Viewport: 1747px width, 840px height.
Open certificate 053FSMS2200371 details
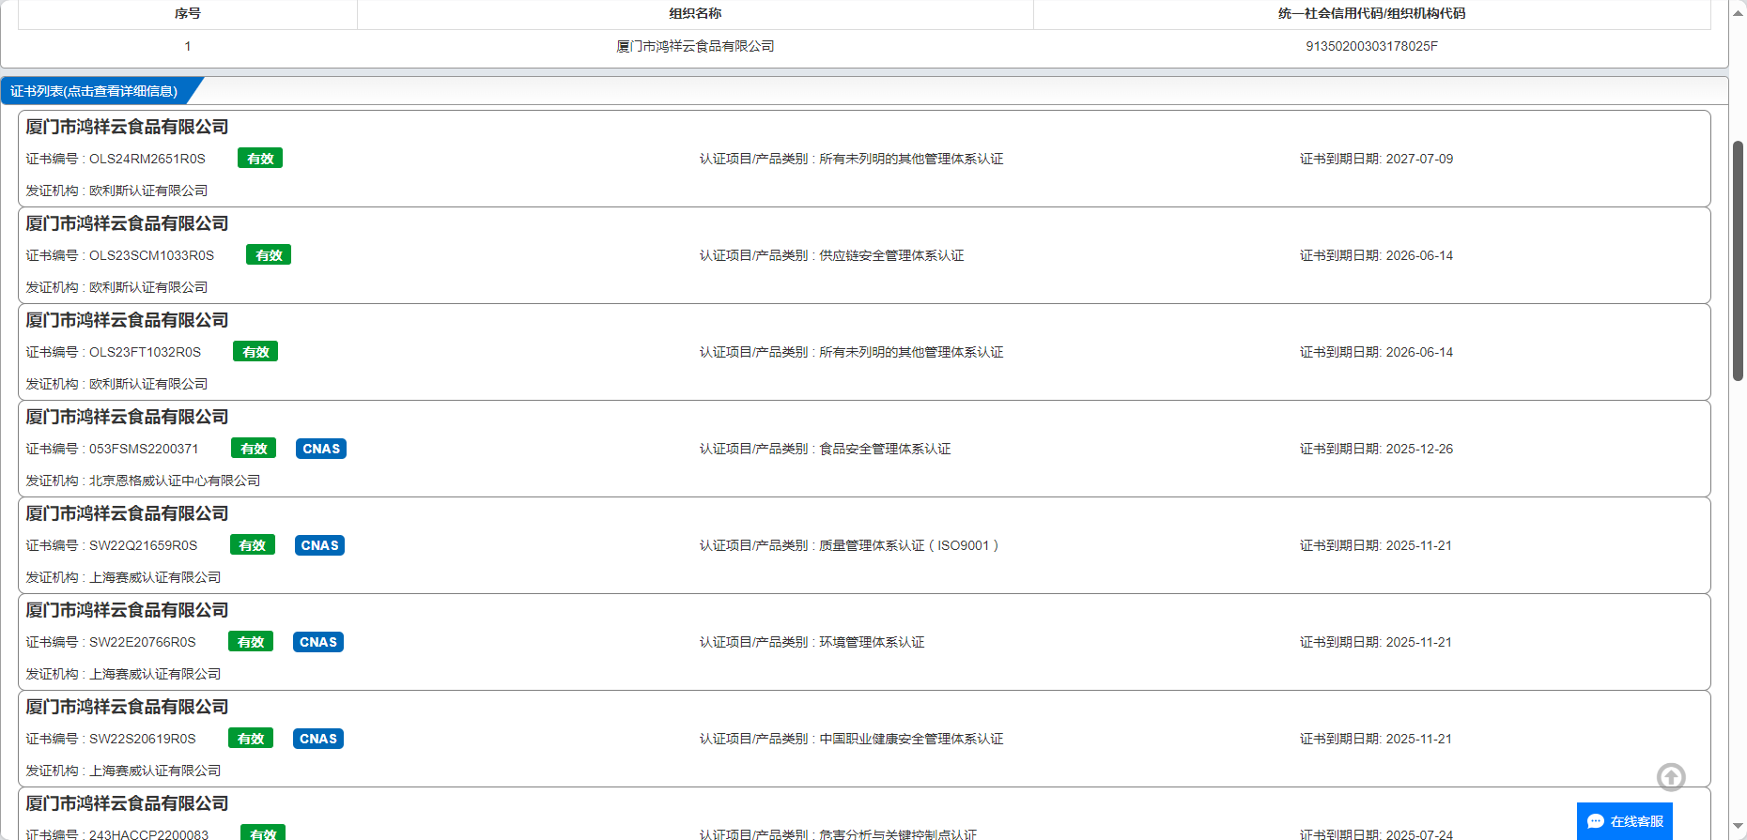[x=864, y=449]
